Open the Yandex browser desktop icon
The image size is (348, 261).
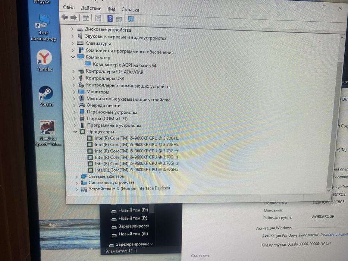point(44,60)
